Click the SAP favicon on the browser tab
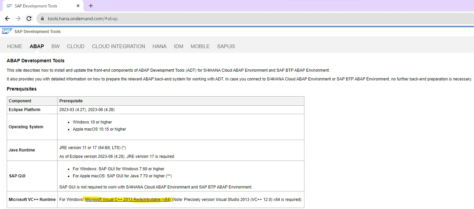 9,6
